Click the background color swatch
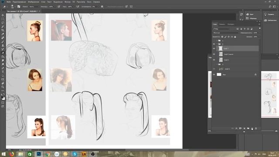The image size is (279, 157). point(4,99)
